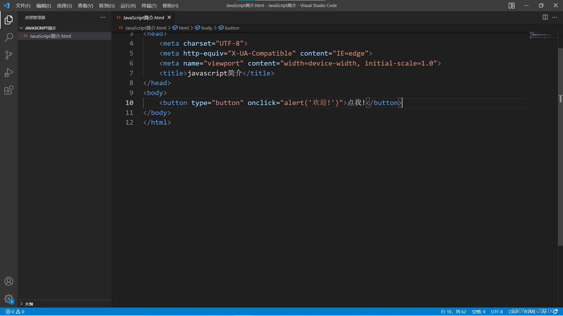This screenshot has width=563, height=316.
Task: Open the editor More Actions ellipsis
Action: pos(554,17)
